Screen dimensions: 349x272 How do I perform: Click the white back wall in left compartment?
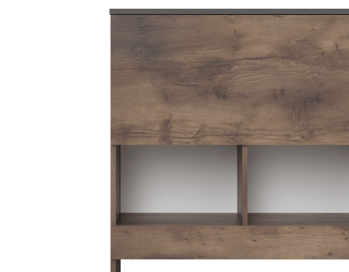[179, 178]
